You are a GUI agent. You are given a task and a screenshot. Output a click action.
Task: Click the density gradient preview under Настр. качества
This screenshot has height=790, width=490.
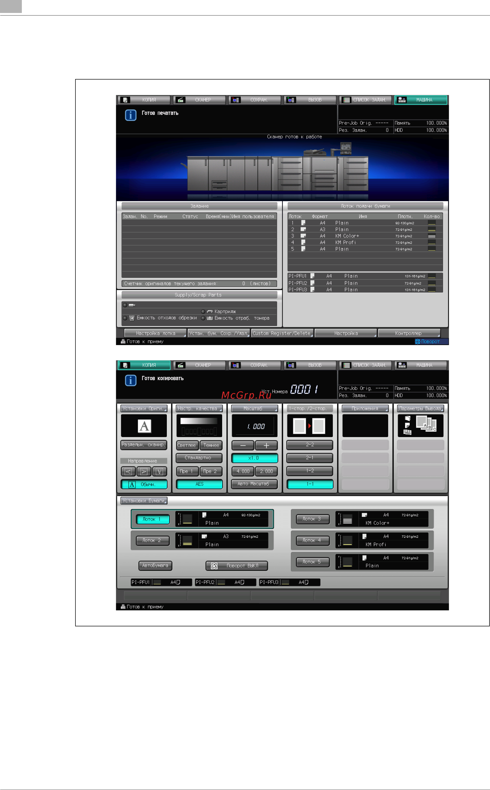(199, 426)
